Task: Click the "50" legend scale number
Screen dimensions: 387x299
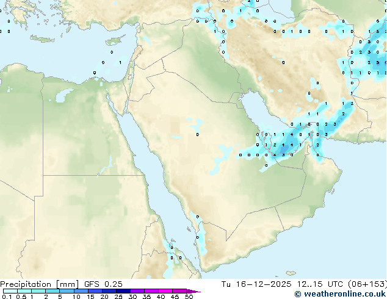Action: click(189, 297)
